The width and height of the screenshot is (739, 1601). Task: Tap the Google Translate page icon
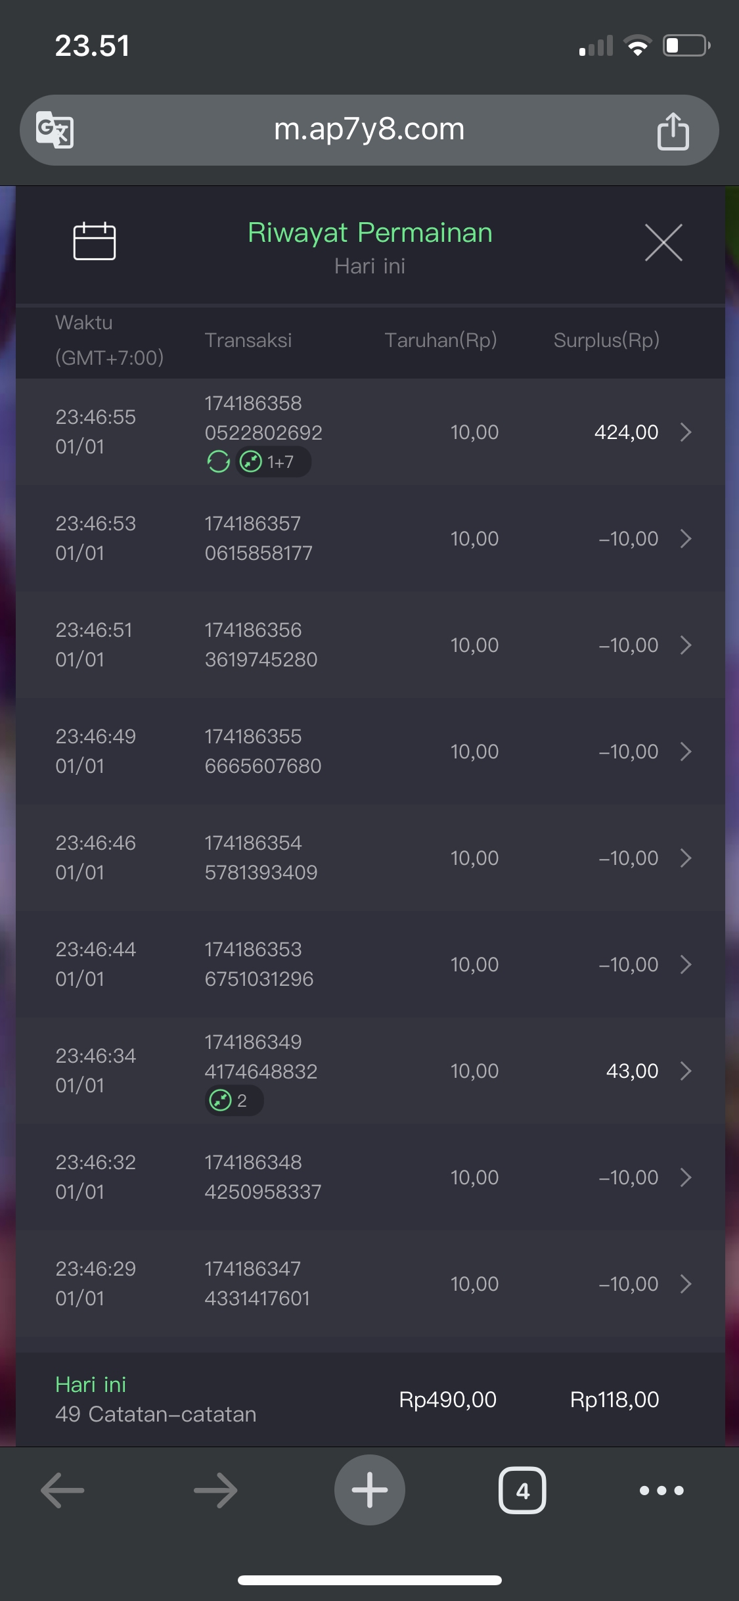(55, 129)
